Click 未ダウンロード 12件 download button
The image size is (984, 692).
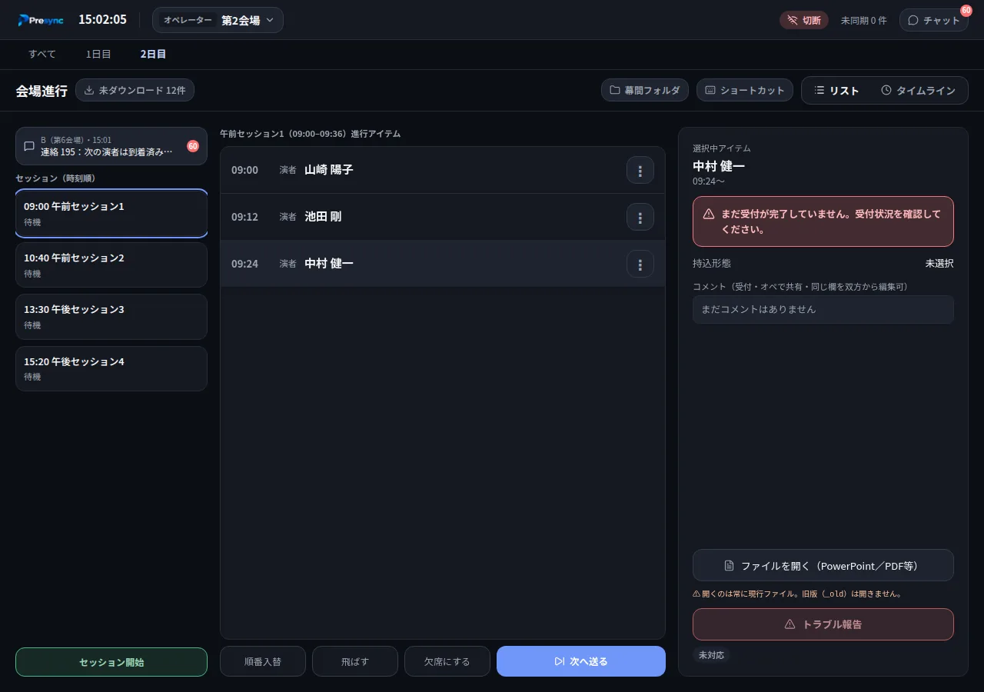point(135,90)
